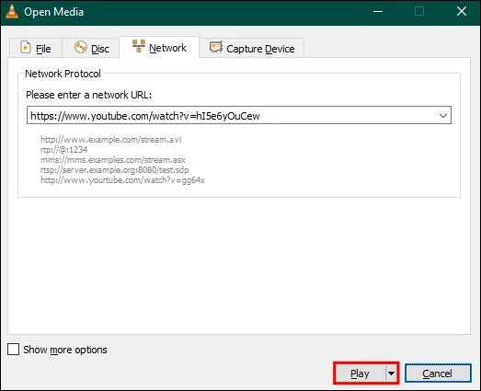Click the Open Media title bar text
Viewport: 481px width, 391px height.
53,12
